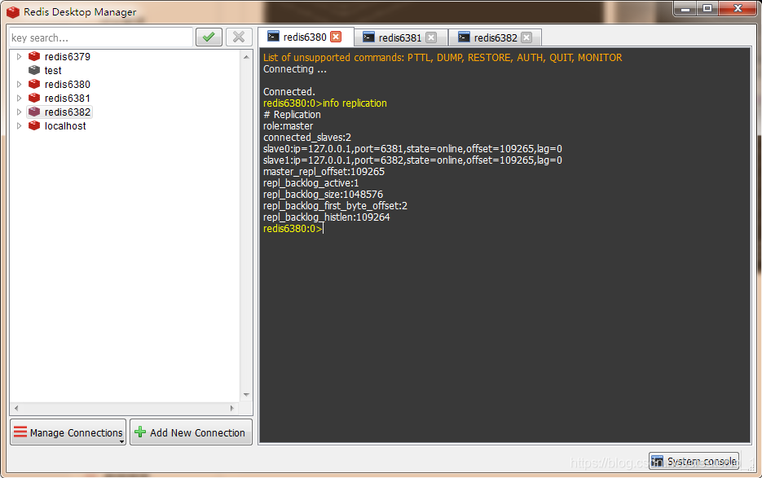
Task: Select test connection in the tree
Action: 53,70
